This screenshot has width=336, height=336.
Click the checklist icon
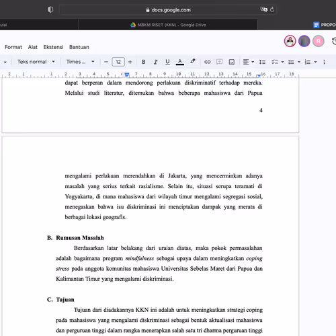pos(275,62)
